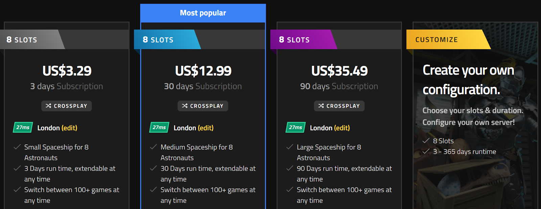Viewport: 541px width, 209px height.
Task: Click the checkmark next to Small Spaceship feature
Action: click(x=17, y=147)
